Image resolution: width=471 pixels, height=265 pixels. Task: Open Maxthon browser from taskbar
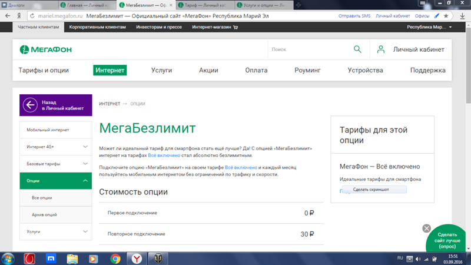point(51,259)
